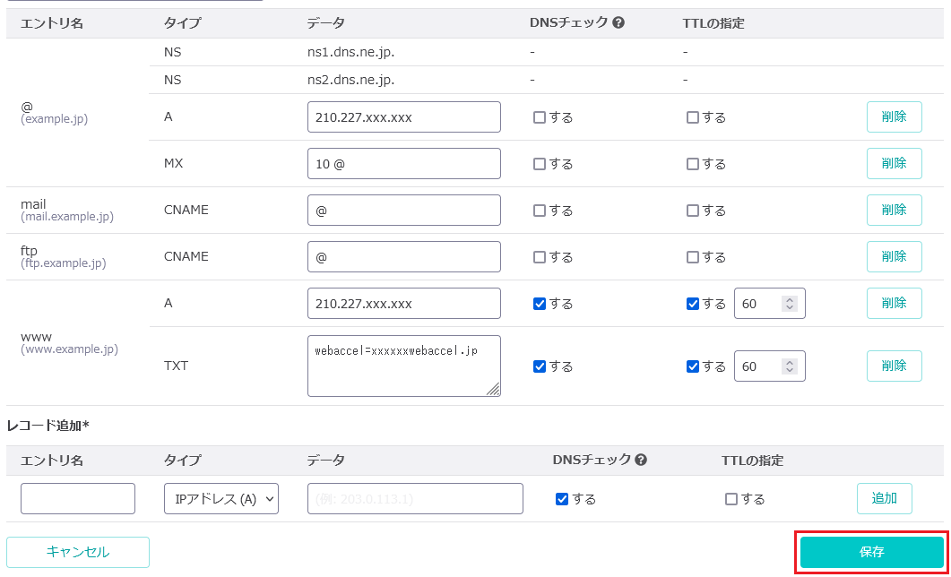
Task: Click the www A record data field
Action: click(404, 303)
